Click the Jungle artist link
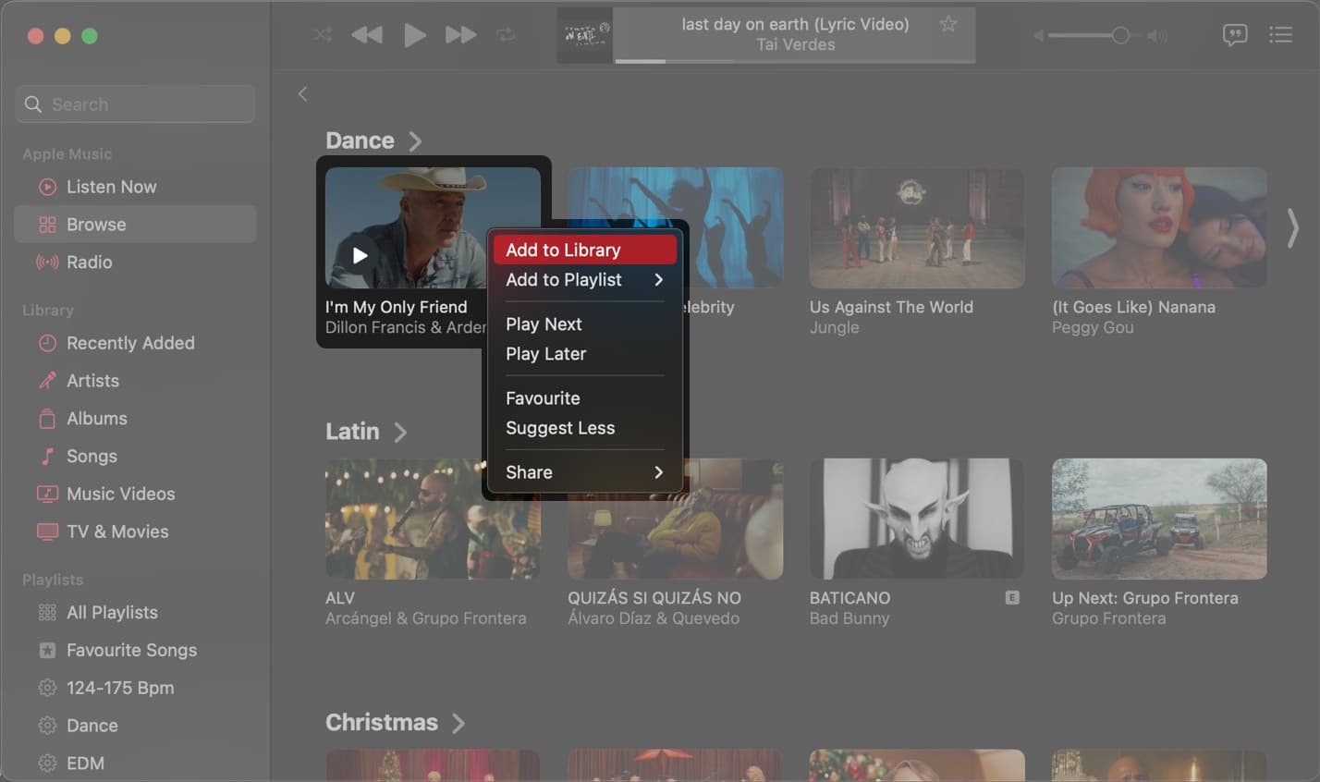Image resolution: width=1320 pixels, height=782 pixels. (x=834, y=328)
